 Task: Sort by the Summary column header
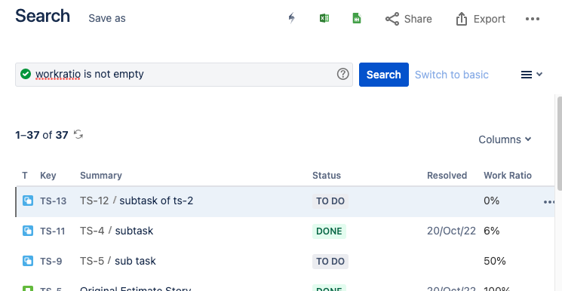(101, 175)
